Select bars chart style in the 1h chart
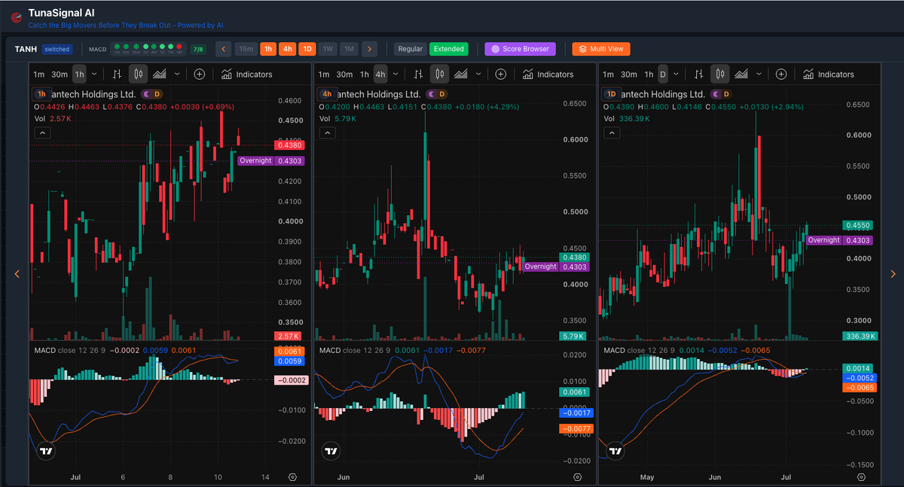Viewport: 904px width, 487px height. click(117, 74)
